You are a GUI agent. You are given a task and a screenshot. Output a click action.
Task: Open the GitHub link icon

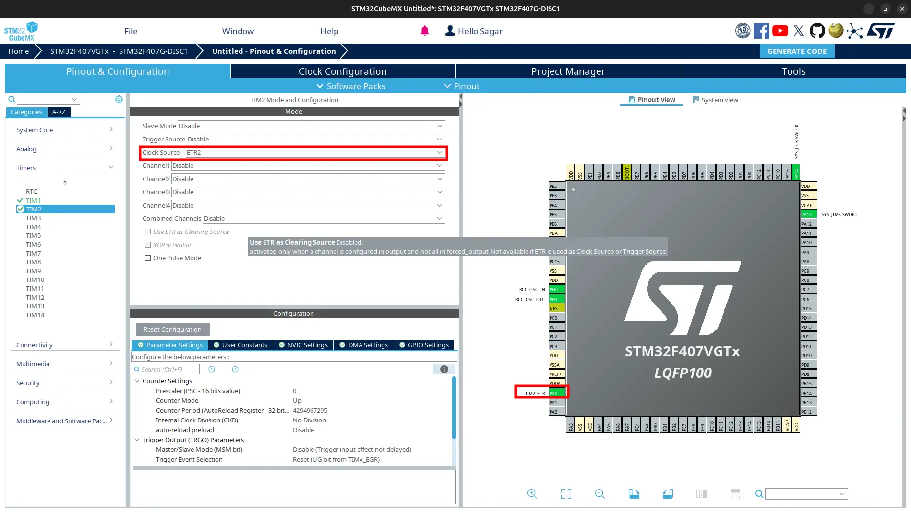pyautogui.click(x=817, y=31)
